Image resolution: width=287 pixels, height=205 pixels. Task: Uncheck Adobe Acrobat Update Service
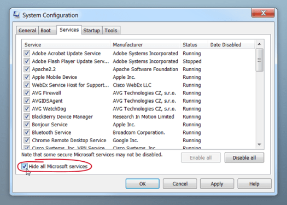(x=27, y=53)
